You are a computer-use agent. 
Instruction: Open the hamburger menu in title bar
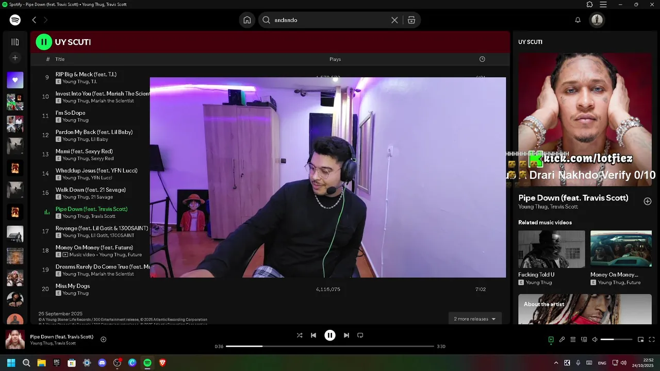[603, 5]
